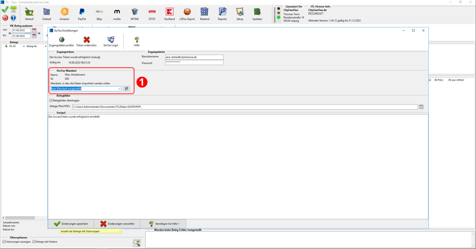This screenshot has width=476, height=249.
Task: Discard changes with Änderungen verwerfen
Action: [117, 224]
